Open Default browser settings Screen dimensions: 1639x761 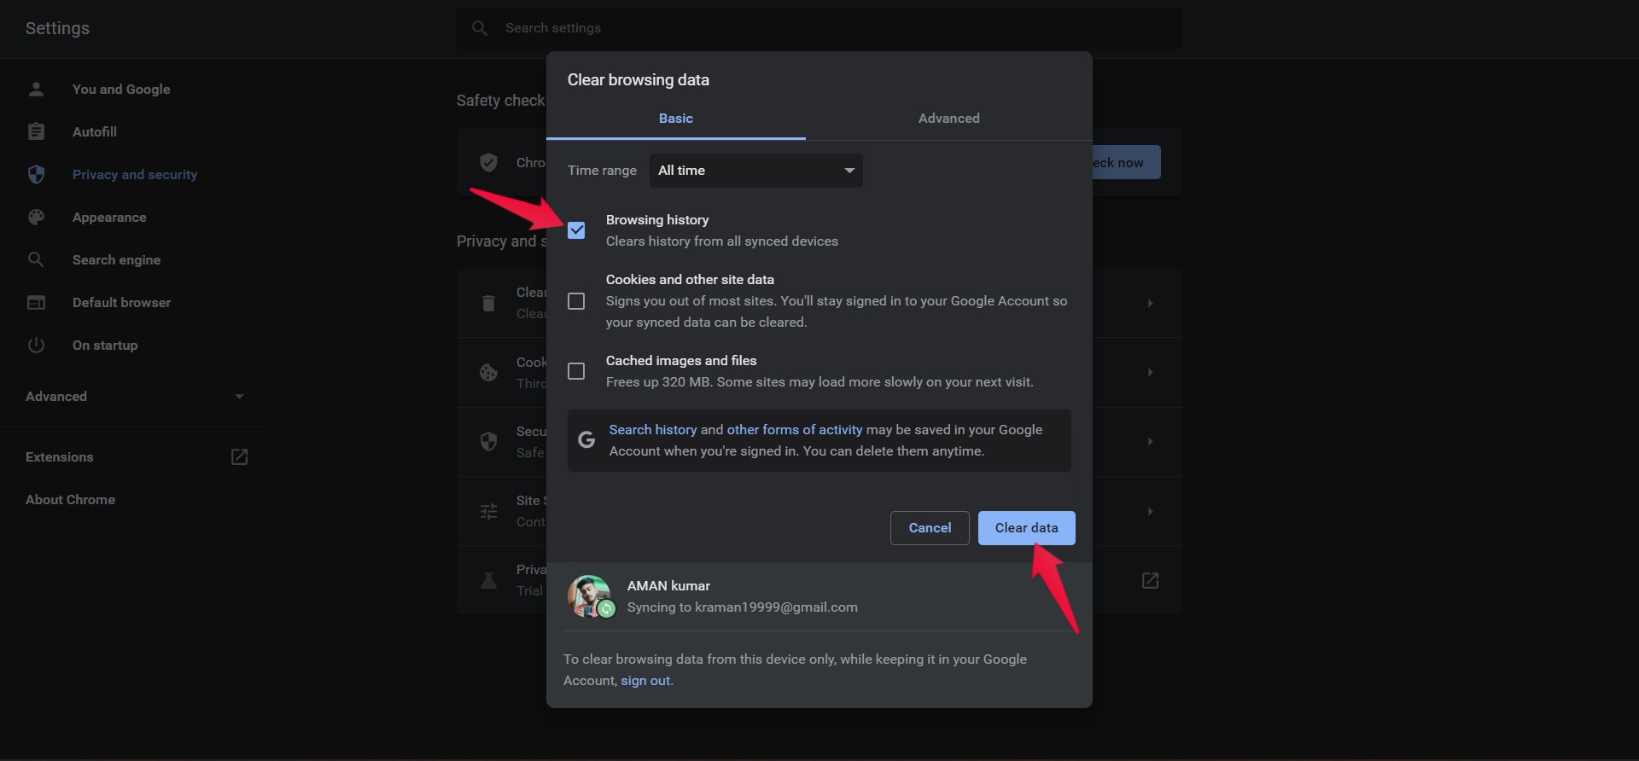tap(121, 302)
